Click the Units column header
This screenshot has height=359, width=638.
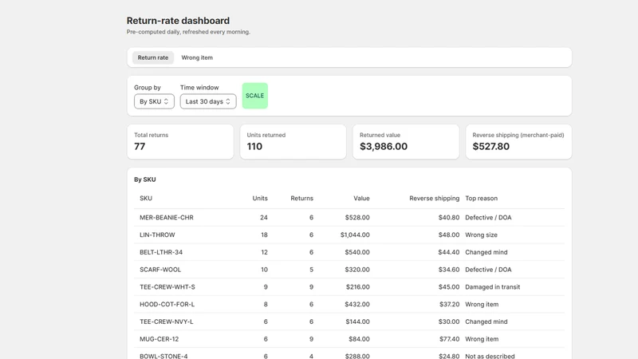[260, 198]
